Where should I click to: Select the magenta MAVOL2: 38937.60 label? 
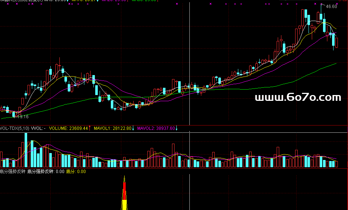(x=156, y=128)
